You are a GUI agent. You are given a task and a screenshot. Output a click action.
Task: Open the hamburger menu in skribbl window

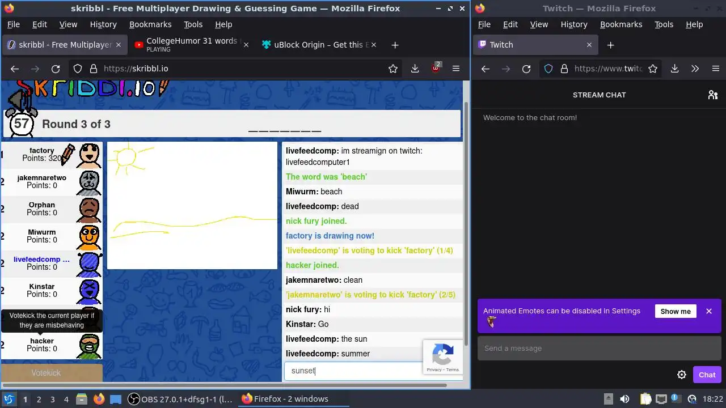tap(456, 69)
